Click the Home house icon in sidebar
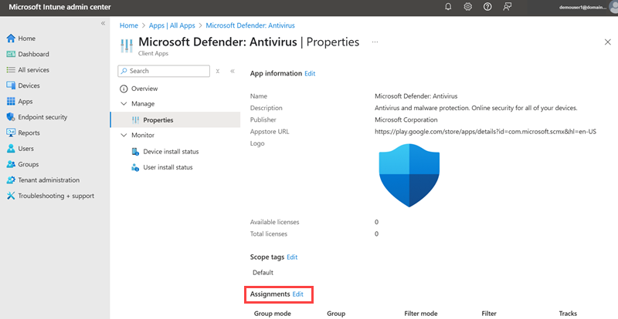The height and width of the screenshot is (319, 618). pyautogui.click(x=11, y=39)
